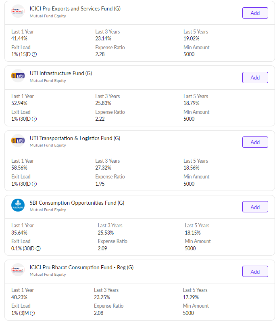Open UTI Transportation & Logistics Fund title
The height and width of the screenshot is (323, 277).
pyautogui.click(x=75, y=138)
